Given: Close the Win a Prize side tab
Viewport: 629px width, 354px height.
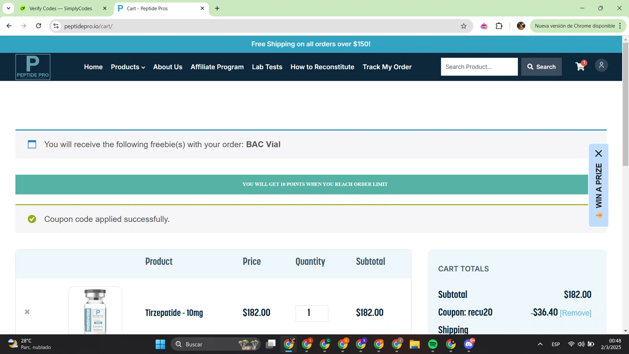Looking at the screenshot, I should tap(598, 154).
